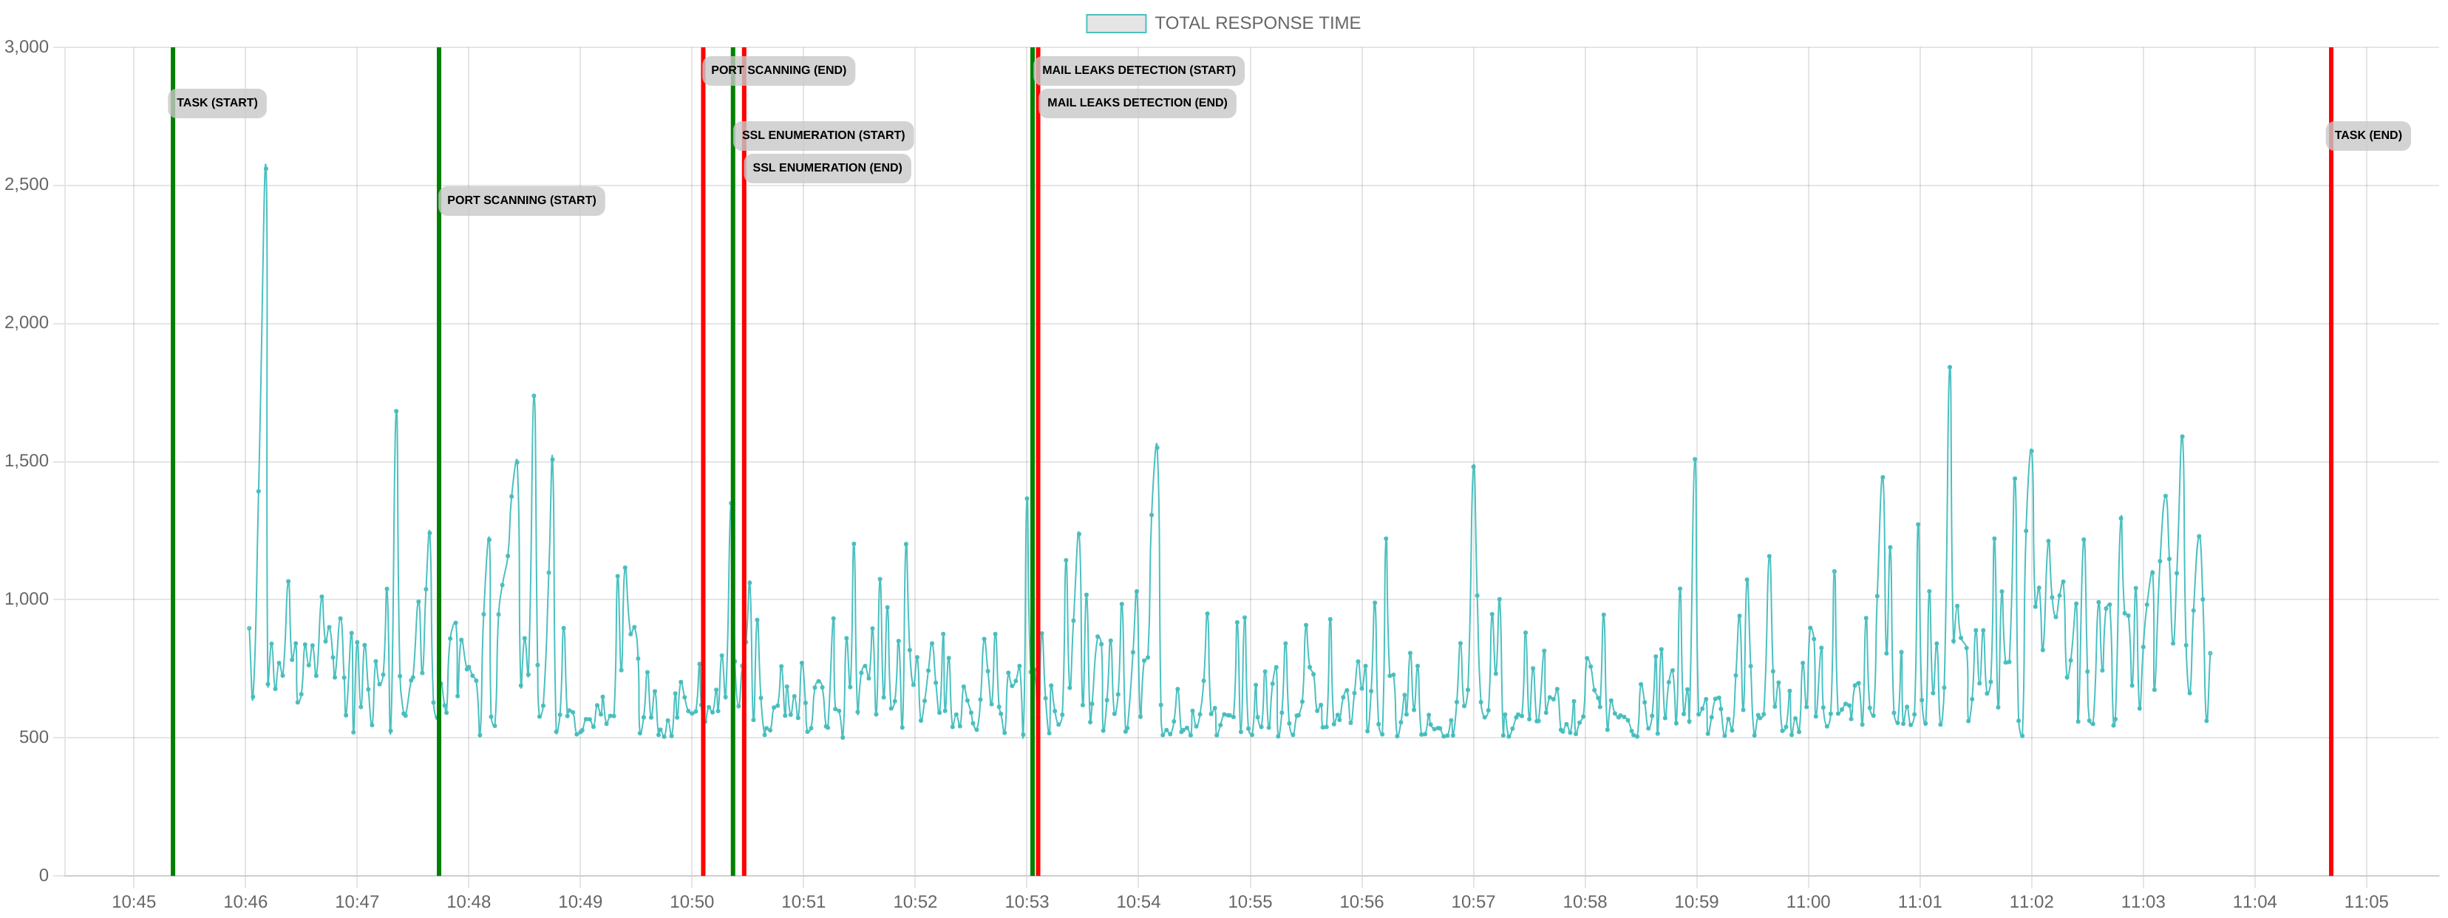The width and height of the screenshot is (2448, 918).
Task: Click the 10:50 x-axis time label
Action: 692,902
